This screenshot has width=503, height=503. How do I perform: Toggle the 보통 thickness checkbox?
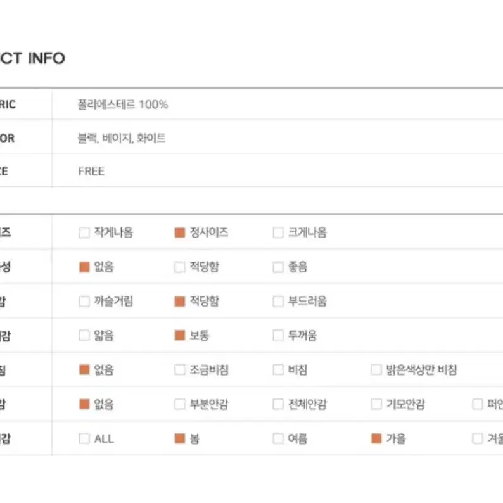(x=180, y=336)
